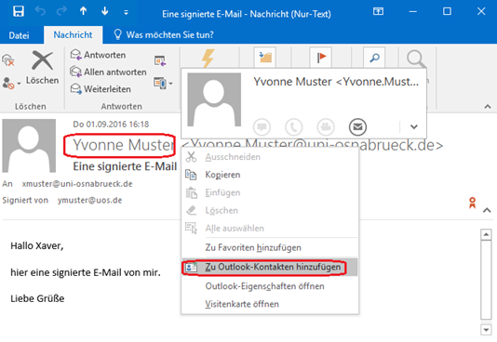This screenshot has height=342, width=497.
Task: Click the Zoom magnifying glass icon
Action: 415,59
